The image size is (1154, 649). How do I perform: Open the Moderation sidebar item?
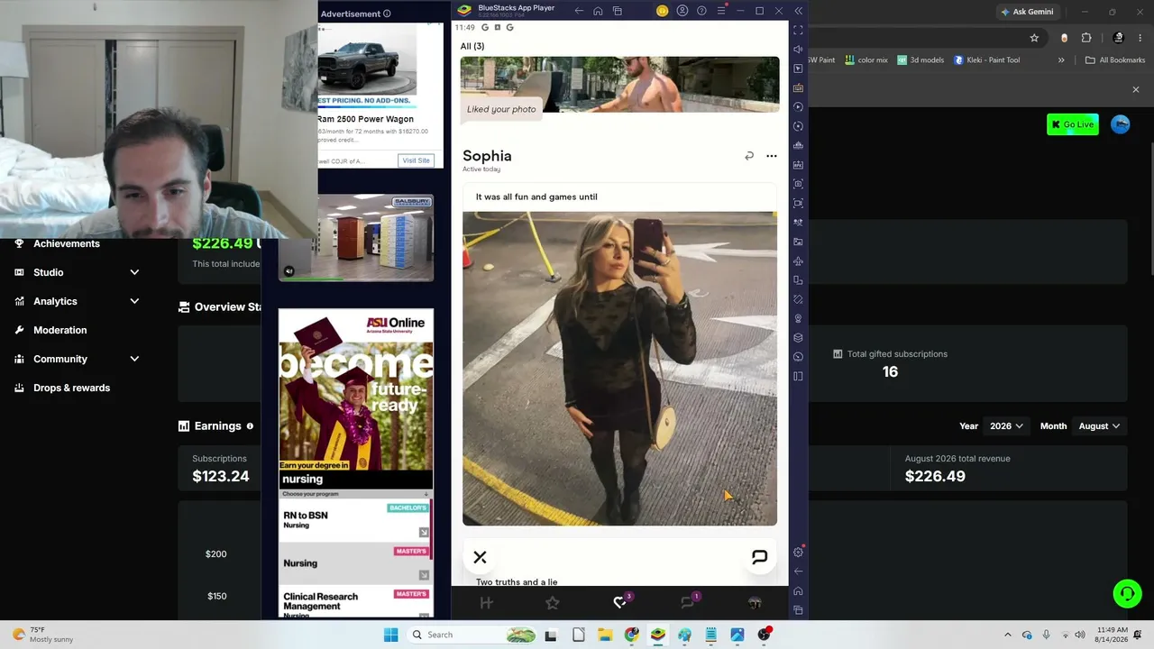click(x=60, y=330)
